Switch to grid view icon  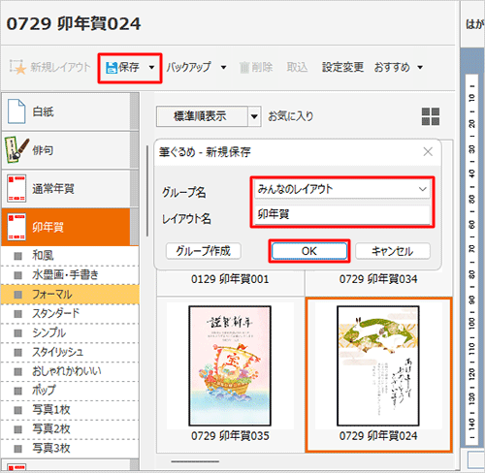[431, 116]
